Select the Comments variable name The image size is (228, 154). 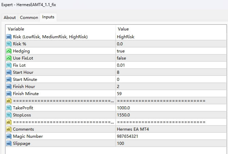[23, 129]
